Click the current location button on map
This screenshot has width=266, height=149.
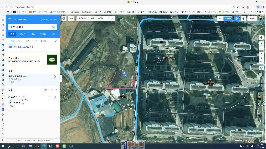[262, 37]
